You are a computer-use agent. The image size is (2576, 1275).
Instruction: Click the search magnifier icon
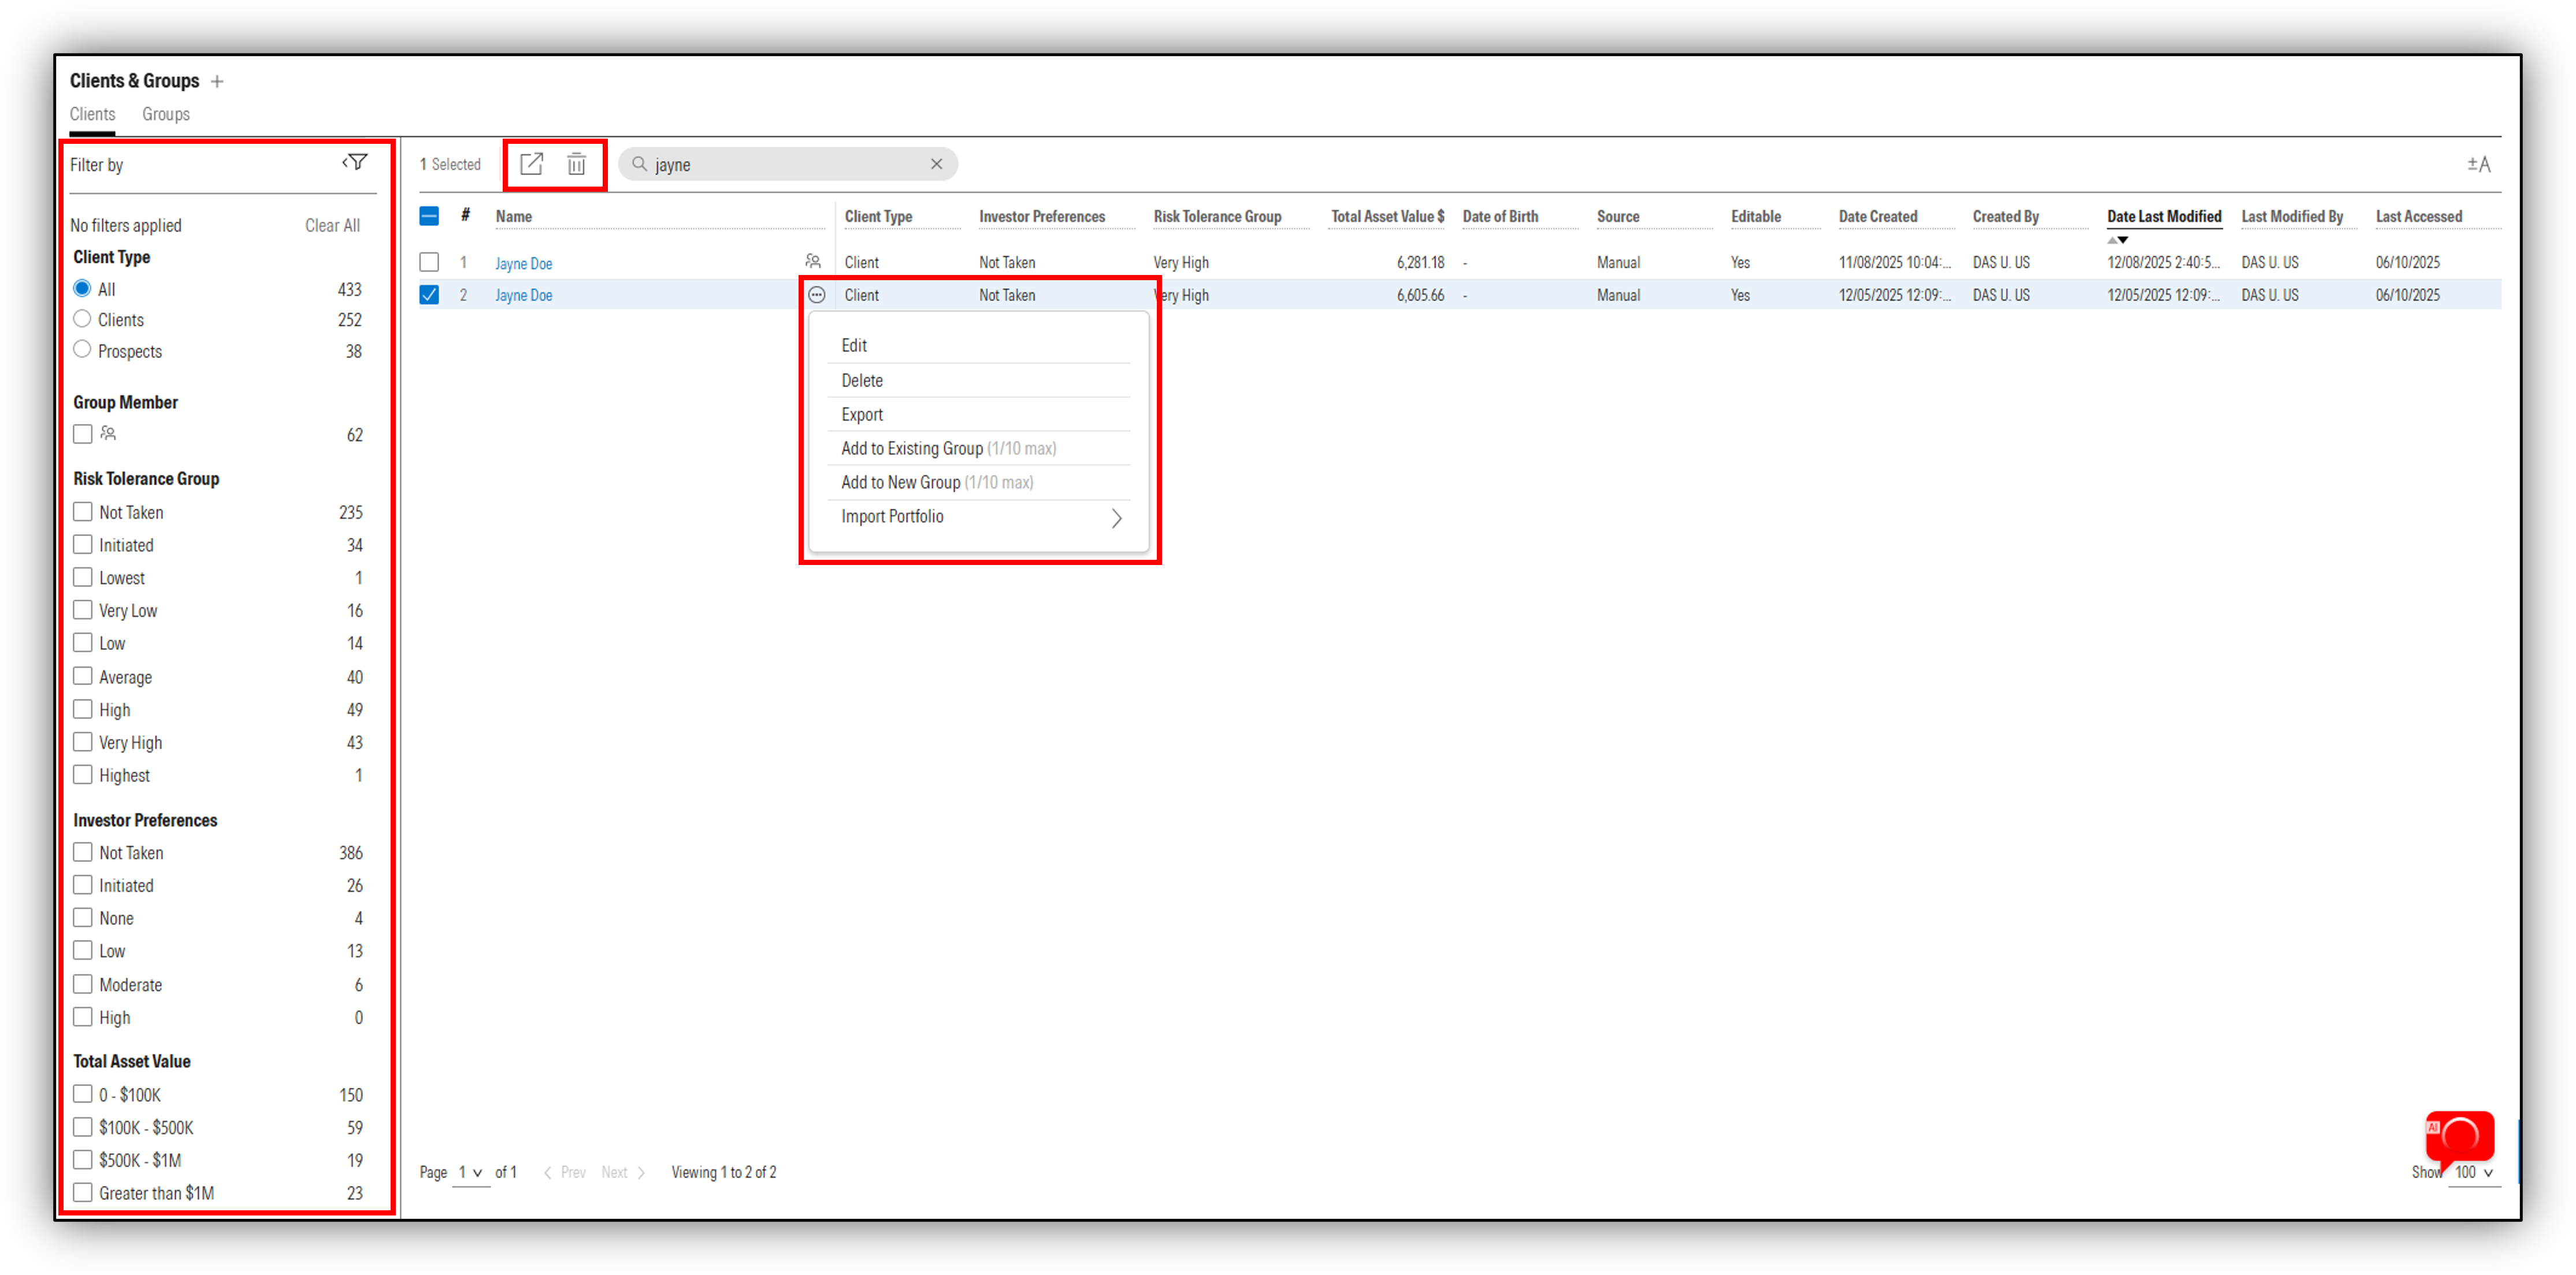click(639, 164)
